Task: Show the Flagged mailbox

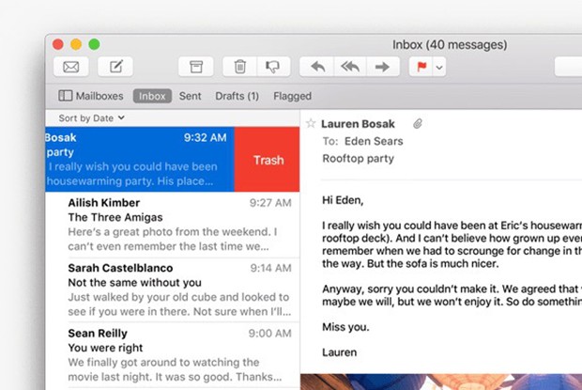Action: coord(292,96)
